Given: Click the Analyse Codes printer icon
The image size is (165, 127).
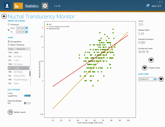Looking at the screenshot, I should click(x=145, y=68).
